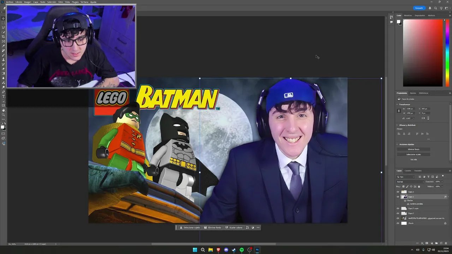Select the Pen tool

(x=4, y=92)
